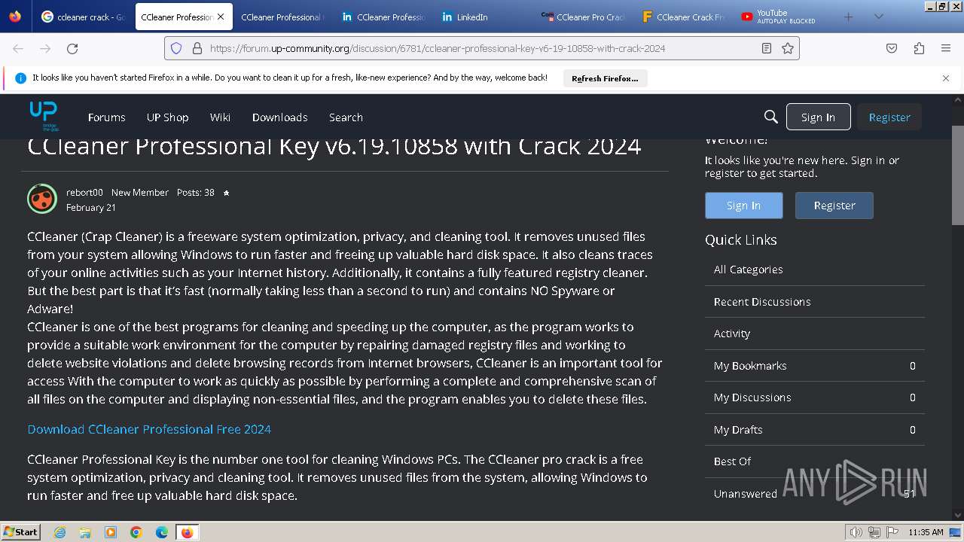
Task: Click the Firefox taskbar icon
Action: 187,532
